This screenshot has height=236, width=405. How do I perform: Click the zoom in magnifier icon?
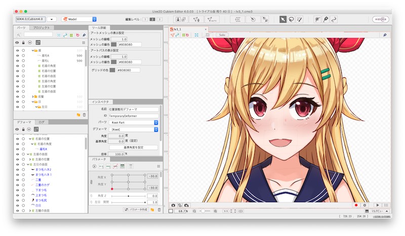point(215,211)
